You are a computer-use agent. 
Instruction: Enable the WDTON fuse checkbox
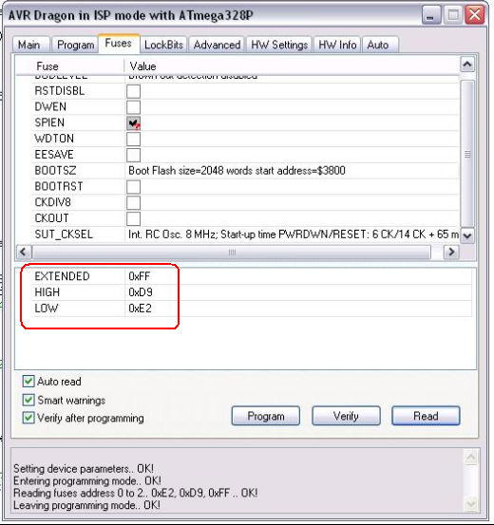133,139
